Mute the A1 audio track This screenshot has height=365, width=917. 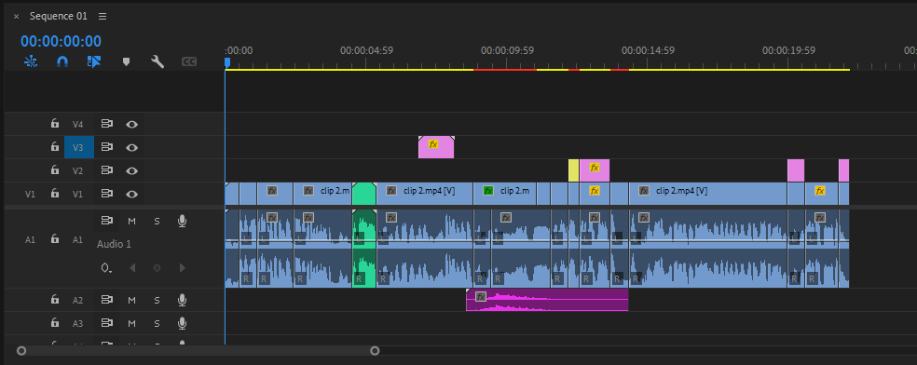(x=131, y=221)
